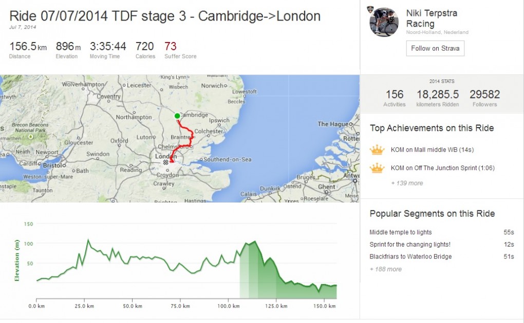Expand the '+ 188 more' segments list
524x323 pixels.
[x=385, y=269]
